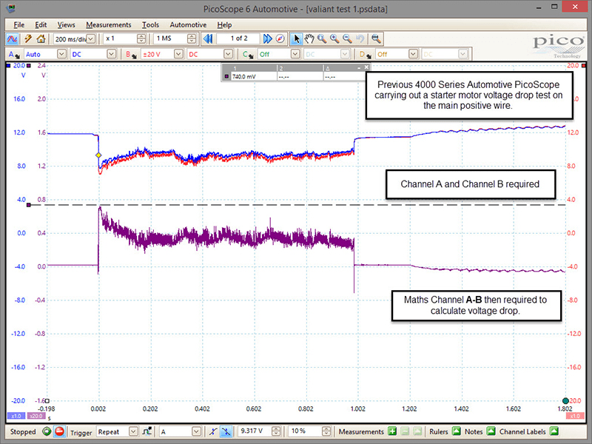Open the File menu
The image size is (592, 444).
coord(19,25)
